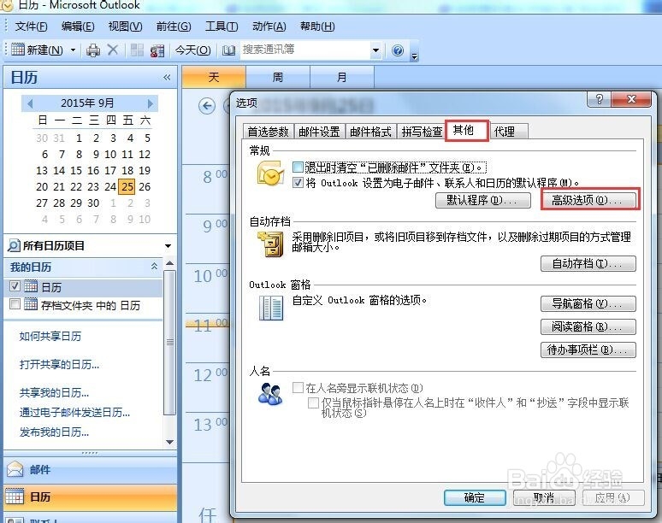Open 如何共享日历 how to share link

[50, 336]
